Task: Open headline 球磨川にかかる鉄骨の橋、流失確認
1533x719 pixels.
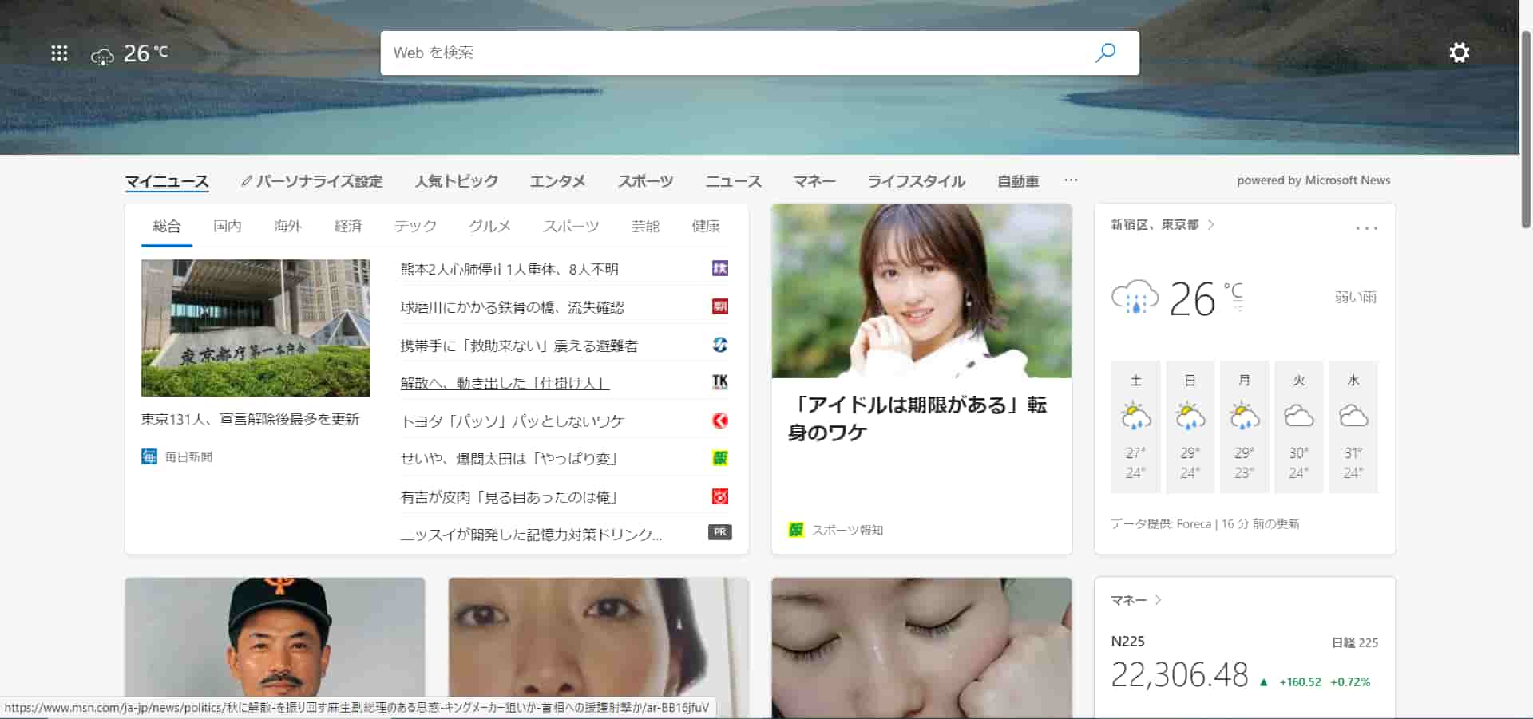Action: pos(513,307)
